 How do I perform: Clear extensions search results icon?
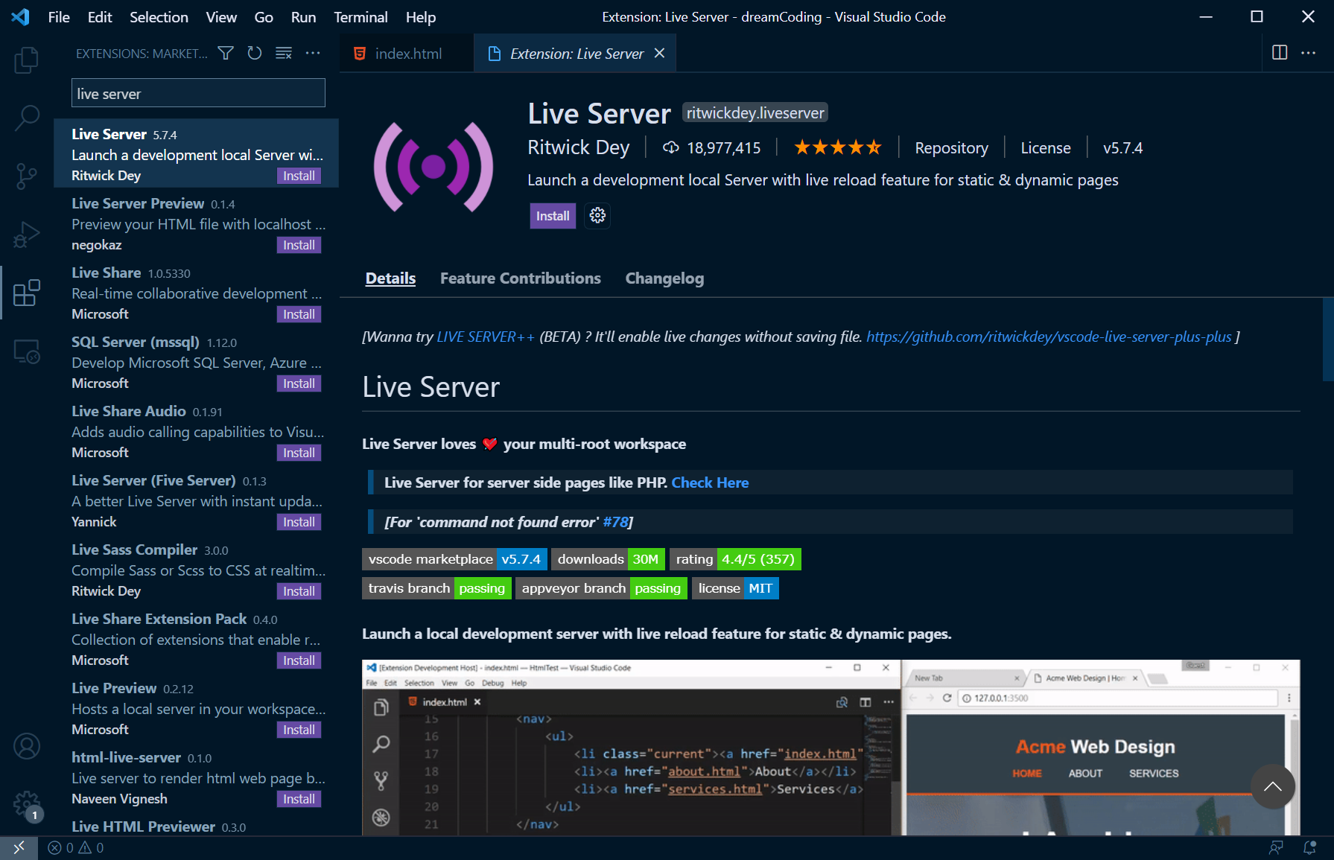284,53
